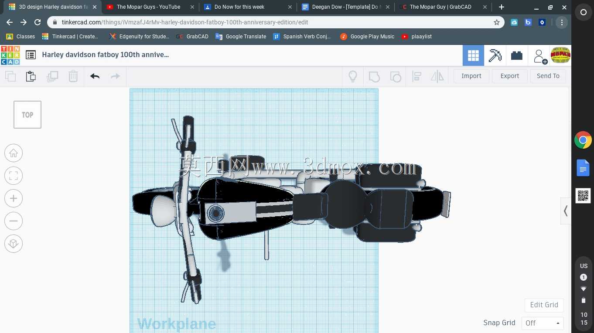Close the 3D design Harley davidson tab
The width and height of the screenshot is (594, 333).
(95, 7)
